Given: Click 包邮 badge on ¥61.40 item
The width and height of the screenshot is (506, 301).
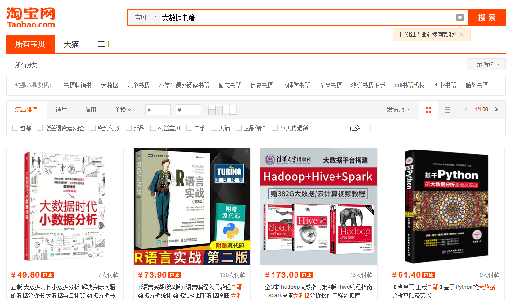Looking at the screenshot, I should [429, 275].
